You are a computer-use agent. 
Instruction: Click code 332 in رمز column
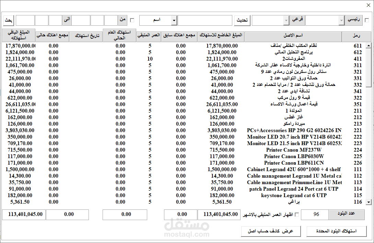(x=358, y=85)
